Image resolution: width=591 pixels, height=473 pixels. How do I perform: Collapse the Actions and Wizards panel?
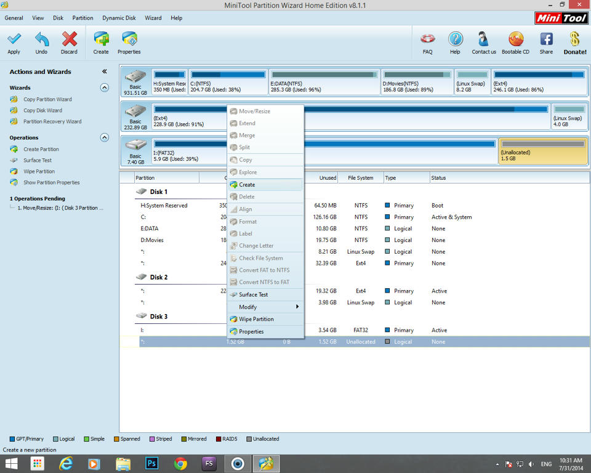point(105,71)
